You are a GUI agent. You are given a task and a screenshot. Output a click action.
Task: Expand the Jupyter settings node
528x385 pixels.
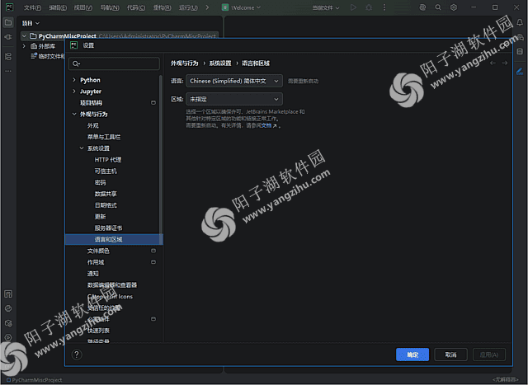(x=74, y=92)
